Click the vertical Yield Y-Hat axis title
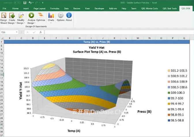The image size is (194, 137). (21, 91)
